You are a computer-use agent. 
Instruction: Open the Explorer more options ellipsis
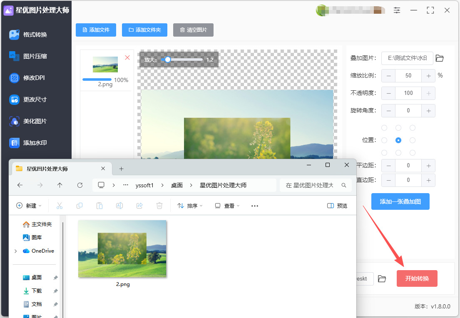255,206
